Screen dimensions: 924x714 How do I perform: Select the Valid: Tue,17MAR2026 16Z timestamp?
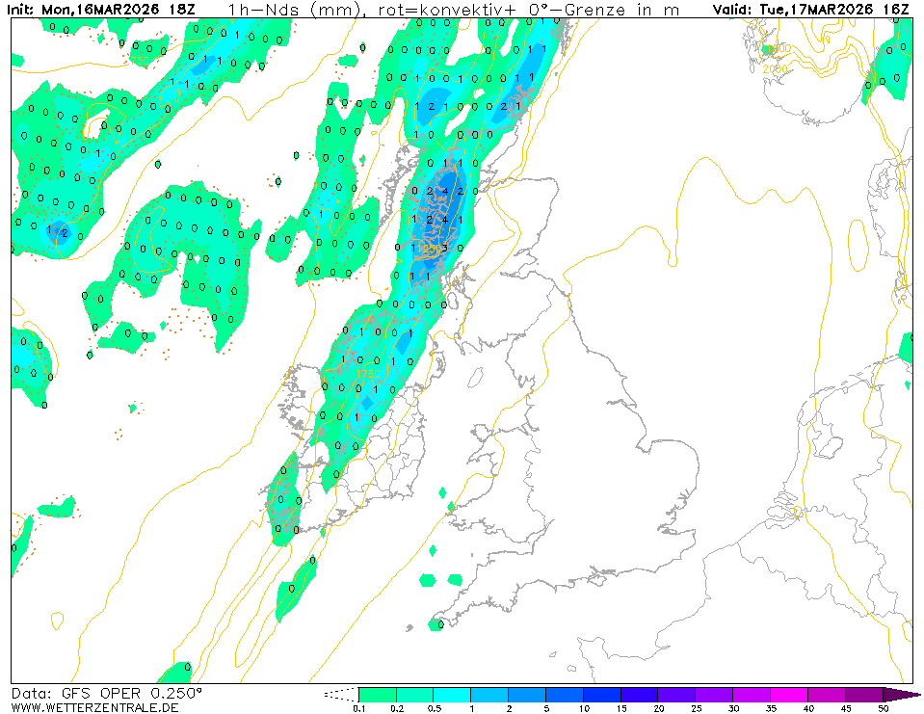click(x=810, y=9)
